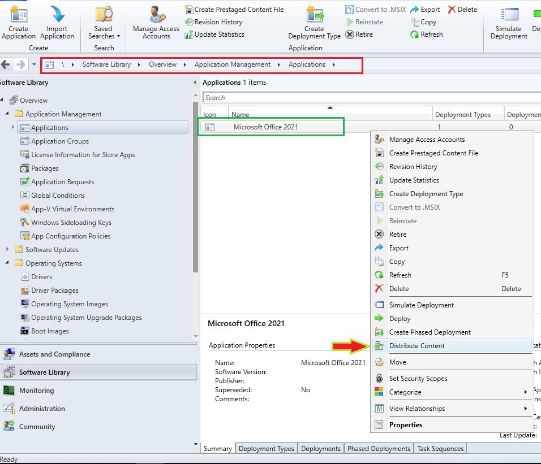This screenshot has width=541, height=464.
Task: Choose Deploy from the context menu
Action: [x=452, y=319]
